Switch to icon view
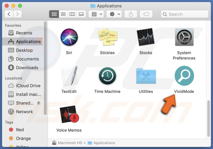The width and height of the screenshot is (213, 149). coord(54,14)
